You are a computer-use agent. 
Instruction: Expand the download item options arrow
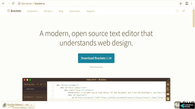click(x=32, y=105)
